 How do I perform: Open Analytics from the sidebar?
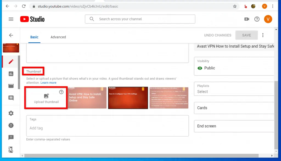[11, 74]
